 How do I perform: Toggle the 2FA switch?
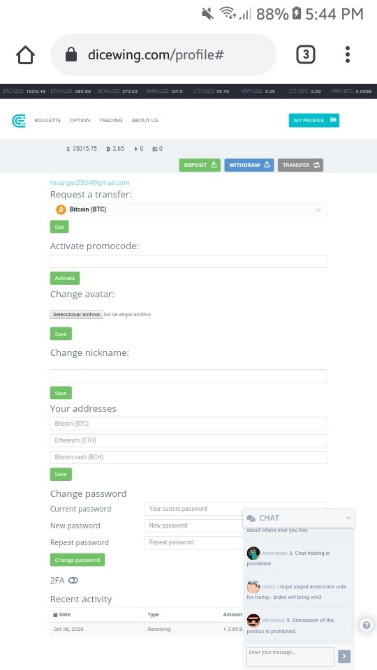[x=73, y=580]
